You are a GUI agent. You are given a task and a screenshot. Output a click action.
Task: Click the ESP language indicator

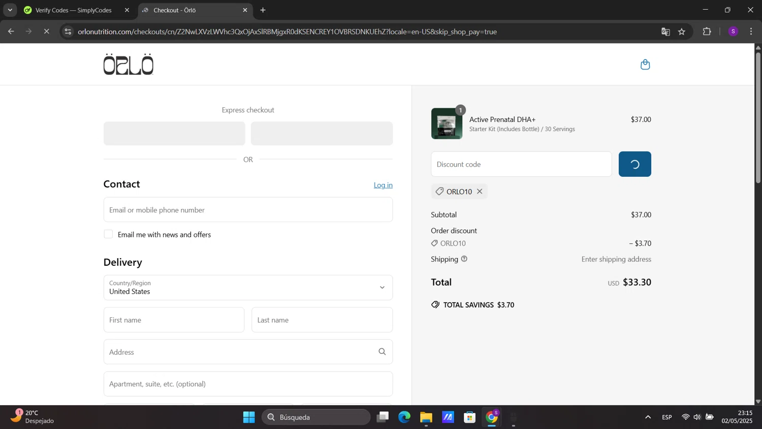click(667, 417)
